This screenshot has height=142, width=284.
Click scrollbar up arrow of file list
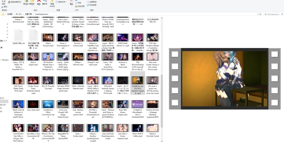(x=162, y=18)
